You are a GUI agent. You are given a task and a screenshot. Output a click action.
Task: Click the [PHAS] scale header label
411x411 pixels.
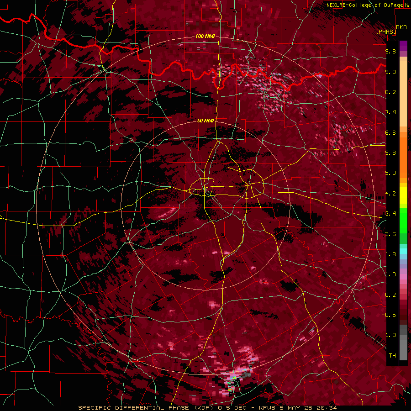[x=386, y=32]
